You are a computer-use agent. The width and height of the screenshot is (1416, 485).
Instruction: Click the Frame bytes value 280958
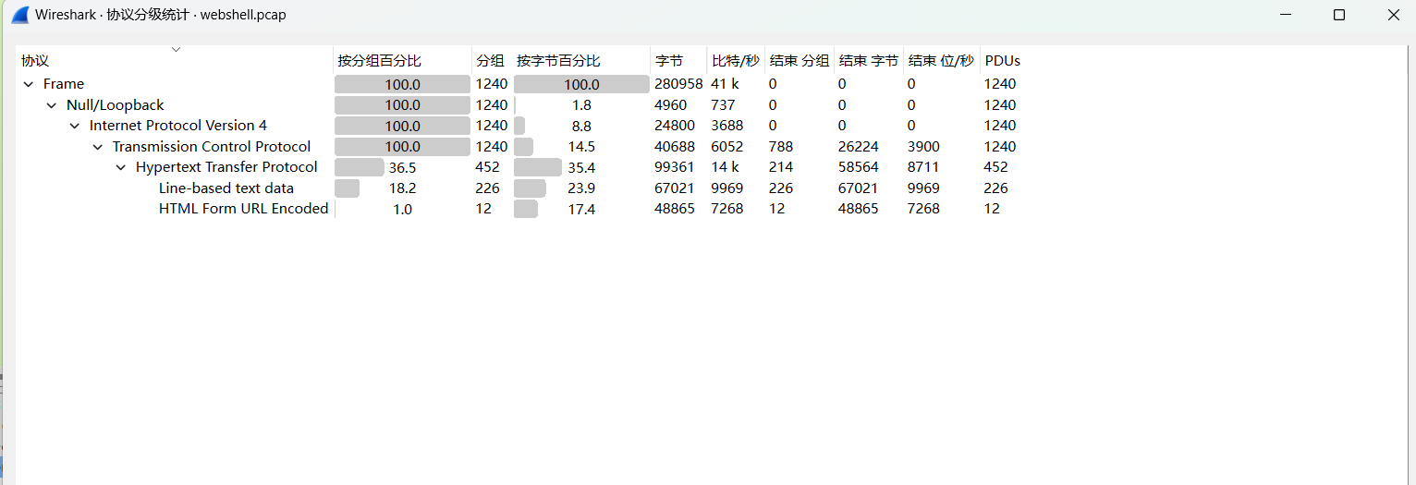click(x=679, y=84)
